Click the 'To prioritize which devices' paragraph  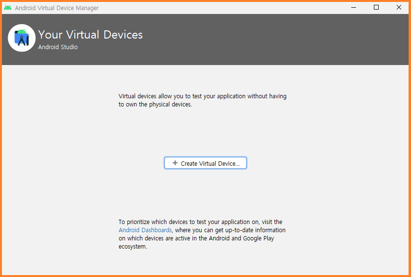pyautogui.click(x=202, y=234)
